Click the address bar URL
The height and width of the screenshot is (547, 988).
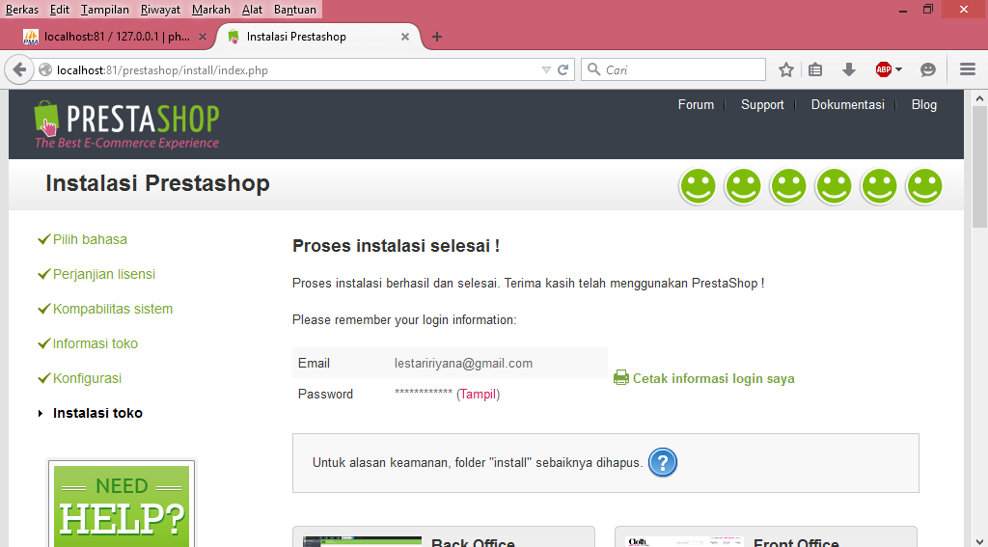tap(162, 70)
